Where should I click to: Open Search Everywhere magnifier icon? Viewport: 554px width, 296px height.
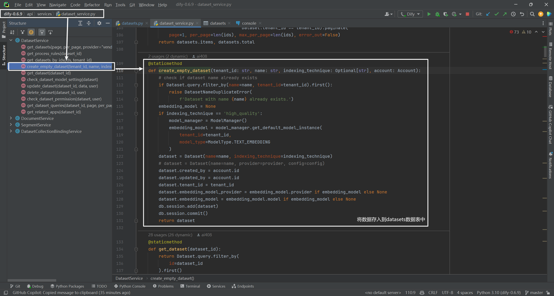532,14
